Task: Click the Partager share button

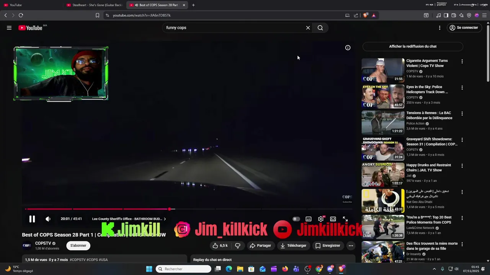Action: tap(260, 246)
